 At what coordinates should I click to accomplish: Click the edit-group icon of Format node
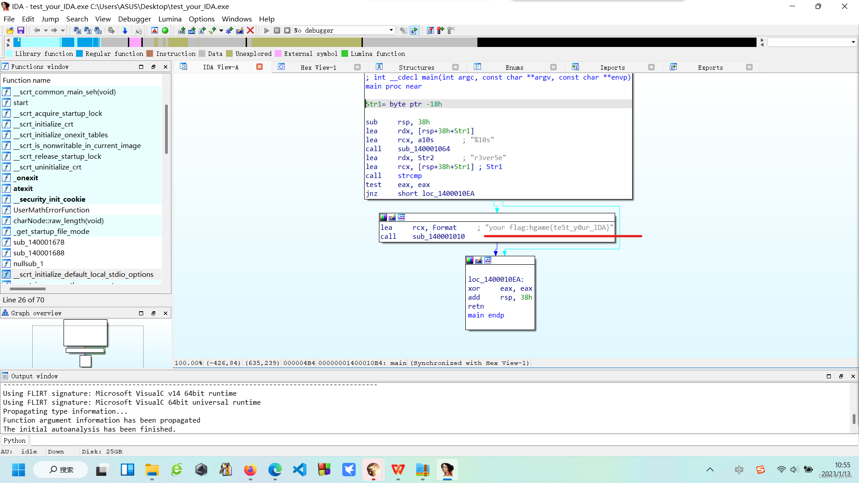[392, 217]
